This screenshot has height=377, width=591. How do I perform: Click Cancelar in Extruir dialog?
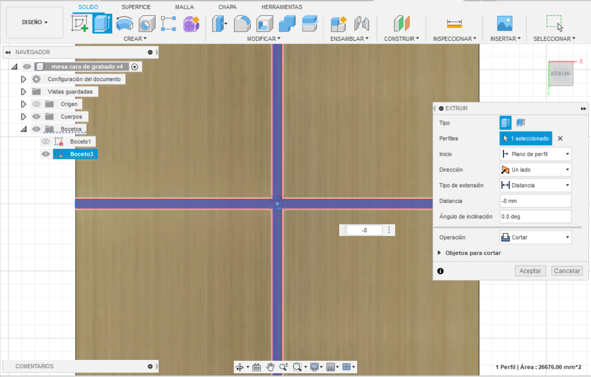tap(567, 271)
